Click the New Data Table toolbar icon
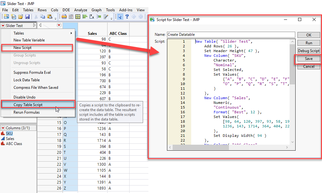The image size is (322, 193). [6, 17]
